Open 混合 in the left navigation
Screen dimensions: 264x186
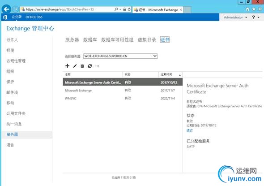(x=10, y=145)
